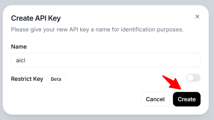The width and height of the screenshot is (214, 120).
Task: Click the "Restrict Key" label text
Action: point(27,79)
